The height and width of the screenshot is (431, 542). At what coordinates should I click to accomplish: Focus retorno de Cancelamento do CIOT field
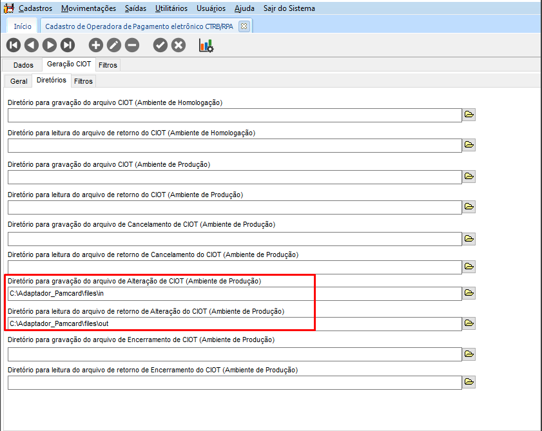(x=235, y=267)
